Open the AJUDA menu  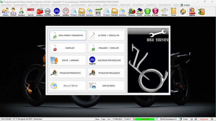[x=176, y=5]
